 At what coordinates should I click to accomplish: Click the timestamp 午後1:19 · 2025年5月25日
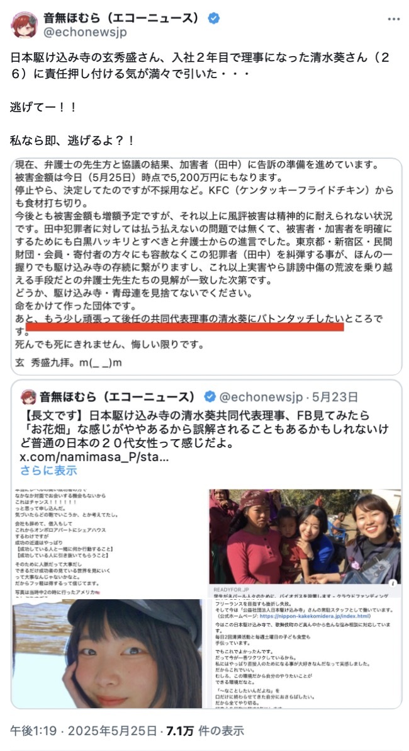point(84,730)
